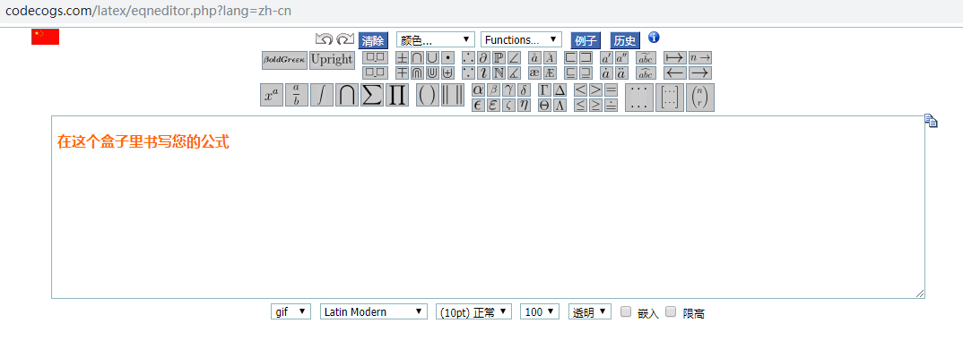The height and width of the screenshot is (349, 963).
Task: Insert the eta Greek letter
Action: (524, 105)
